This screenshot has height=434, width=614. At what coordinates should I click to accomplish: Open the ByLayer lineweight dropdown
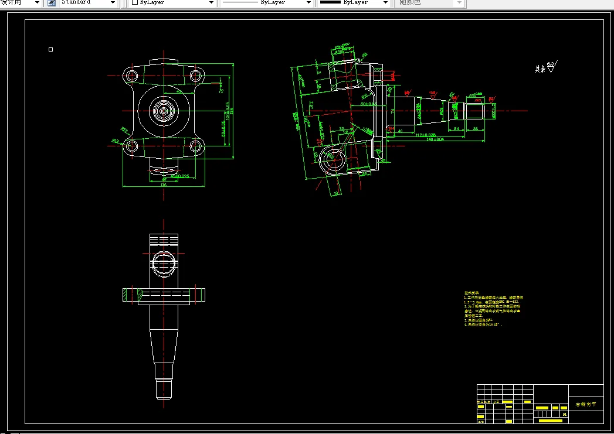point(385,3)
